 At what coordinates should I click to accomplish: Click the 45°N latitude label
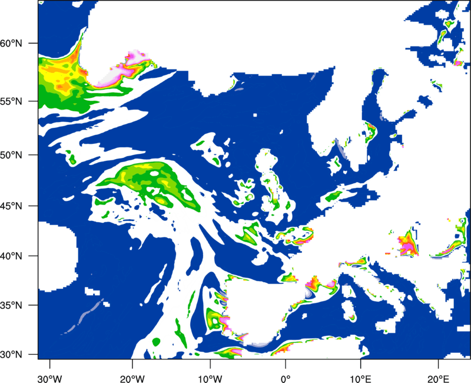pyautogui.click(x=11, y=206)
